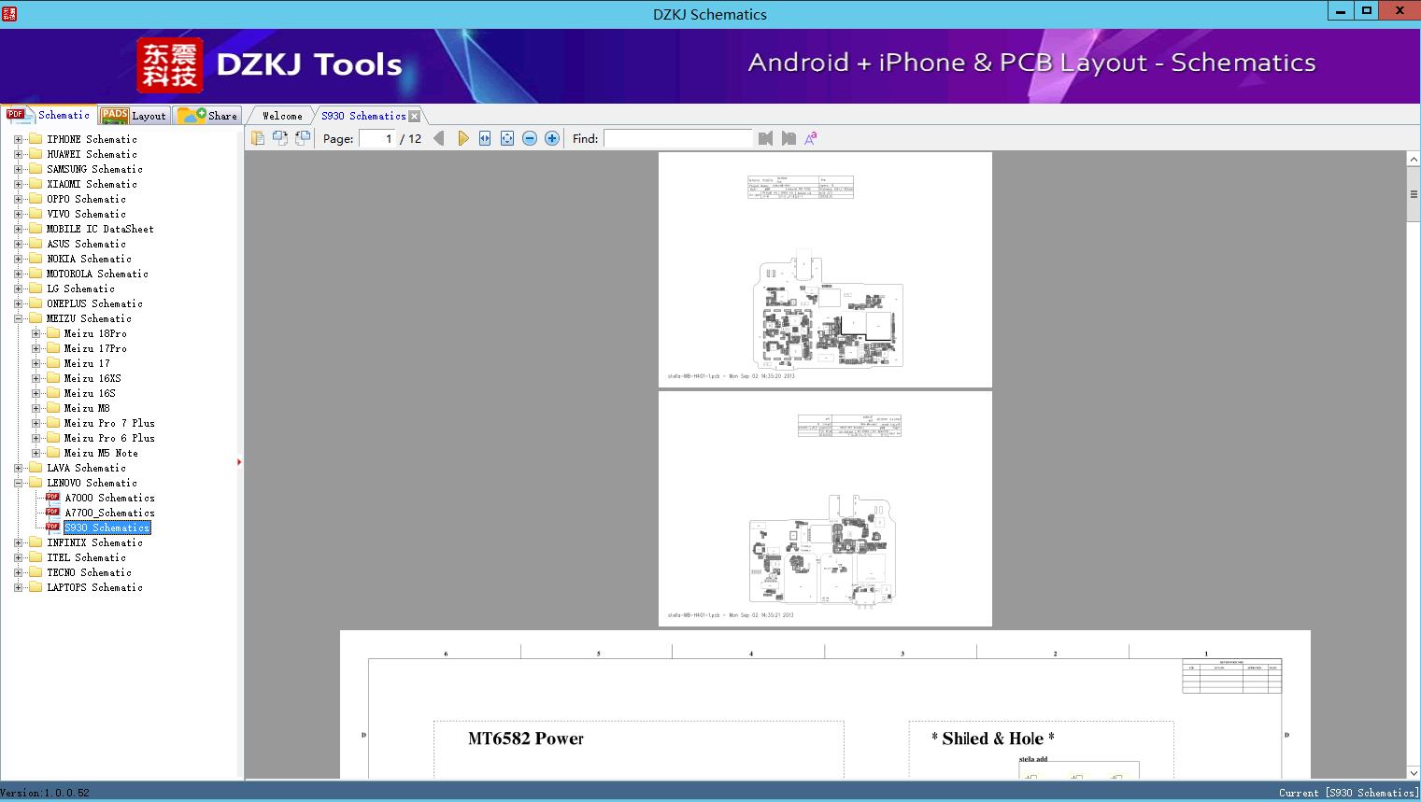Zoom out with the minus icon
The image size is (1421, 802).
click(530, 138)
